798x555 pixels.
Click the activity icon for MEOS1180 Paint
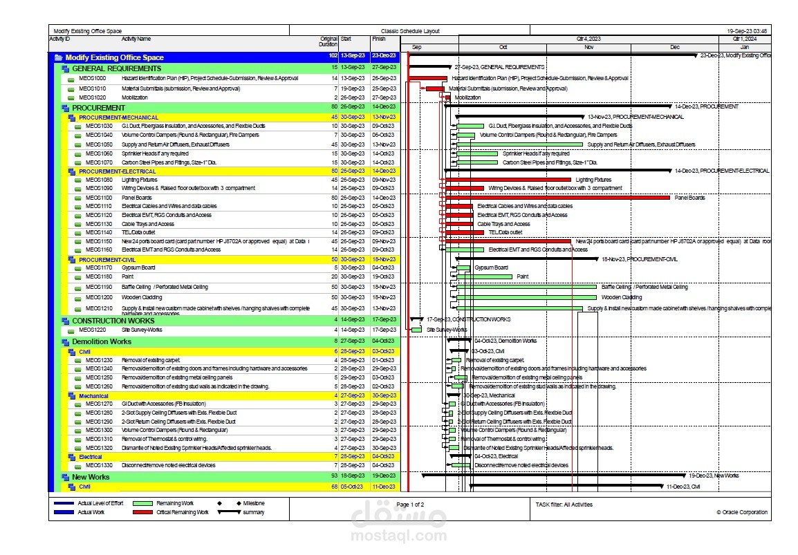[x=78, y=277]
